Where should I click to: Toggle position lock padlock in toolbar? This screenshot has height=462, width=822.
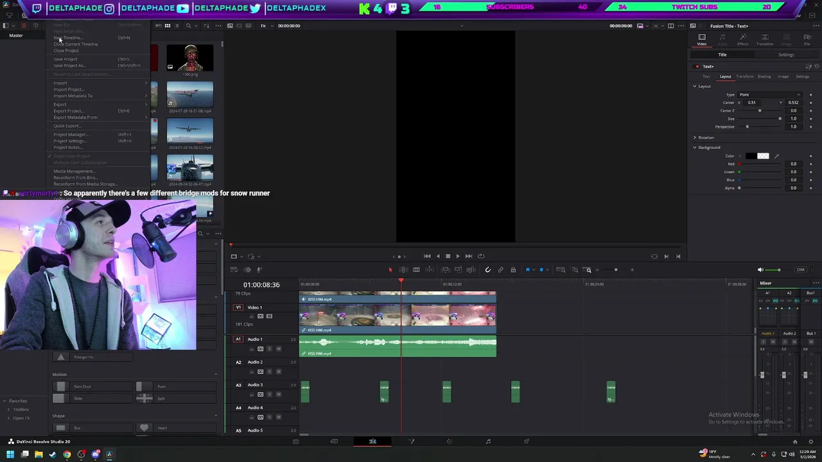(x=513, y=269)
